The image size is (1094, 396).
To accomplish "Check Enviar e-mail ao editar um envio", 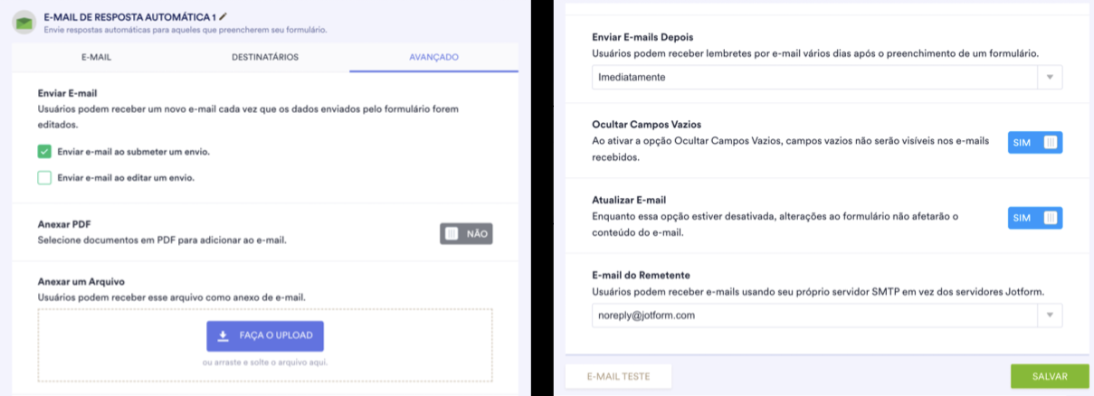I will pyautogui.click(x=44, y=177).
